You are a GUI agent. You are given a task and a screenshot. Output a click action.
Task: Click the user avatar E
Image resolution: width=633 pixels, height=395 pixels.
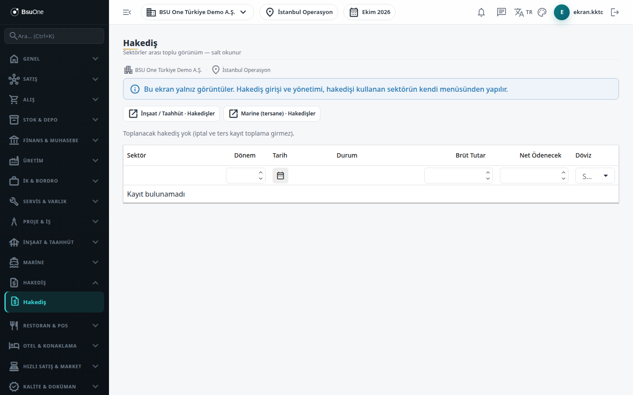pyautogui.click(x=562, y=12)
